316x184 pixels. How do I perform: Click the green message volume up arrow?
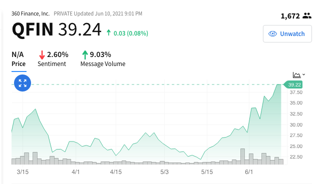coord(85,55)
